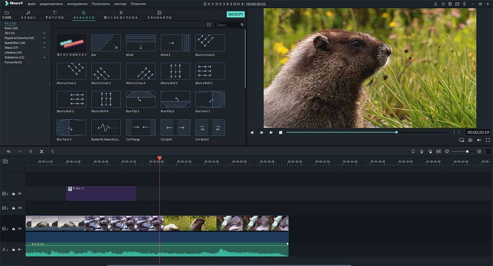Open the инструменты menu

coord(77,4)
